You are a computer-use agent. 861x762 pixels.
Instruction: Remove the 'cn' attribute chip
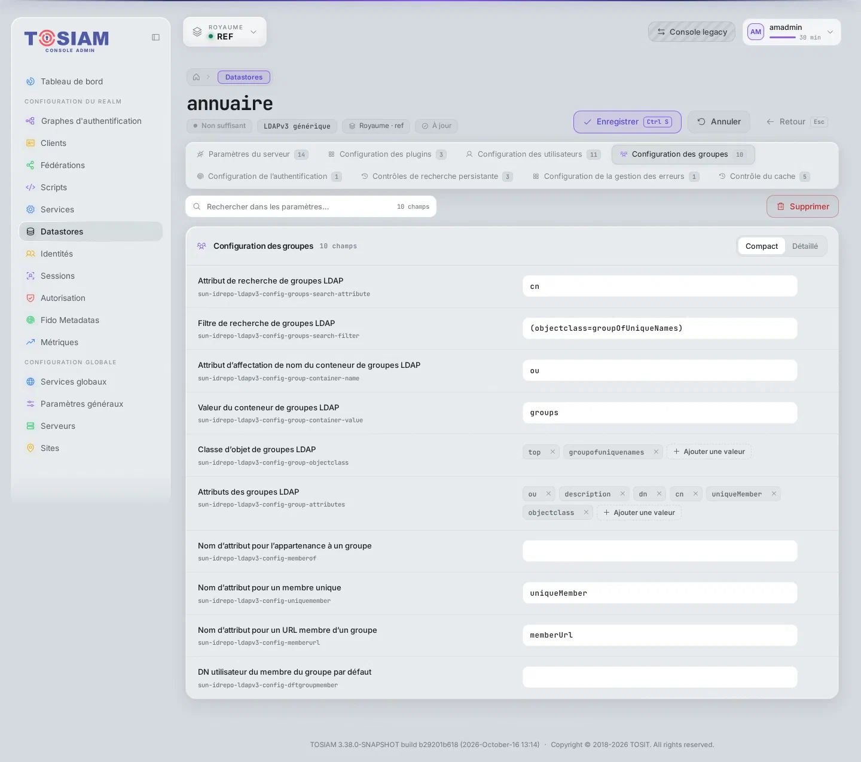tap(695, 494)
